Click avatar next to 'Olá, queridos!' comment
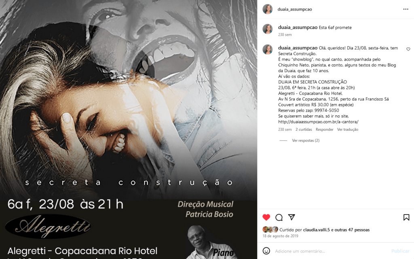This screenshot has height=259, width=414. click(268, 49)
